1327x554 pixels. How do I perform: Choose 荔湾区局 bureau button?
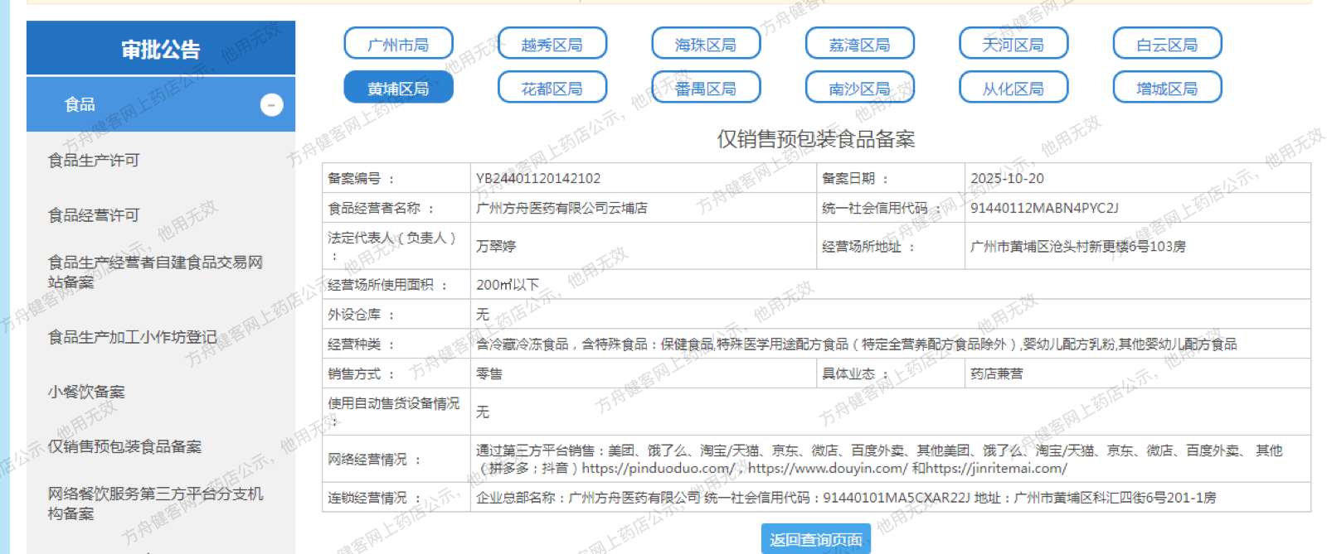(x=859, y=44)
